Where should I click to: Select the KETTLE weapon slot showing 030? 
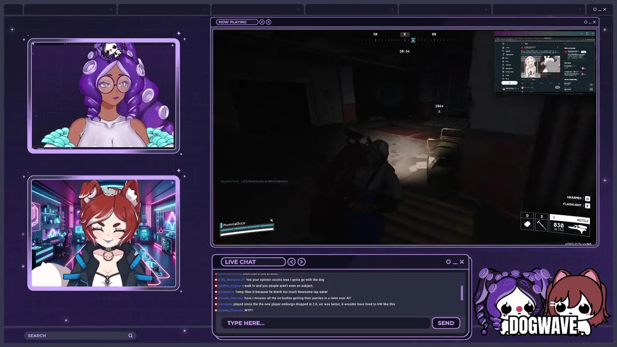pos(569,225)
